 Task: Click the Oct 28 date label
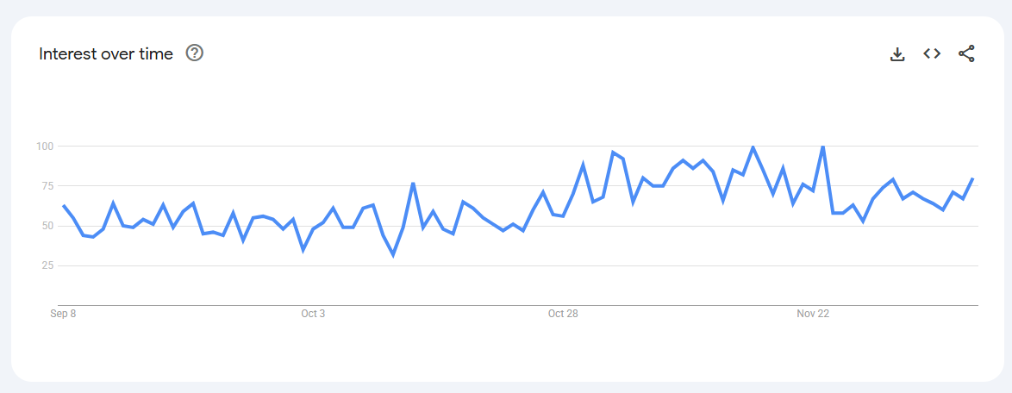click(563, 314)
